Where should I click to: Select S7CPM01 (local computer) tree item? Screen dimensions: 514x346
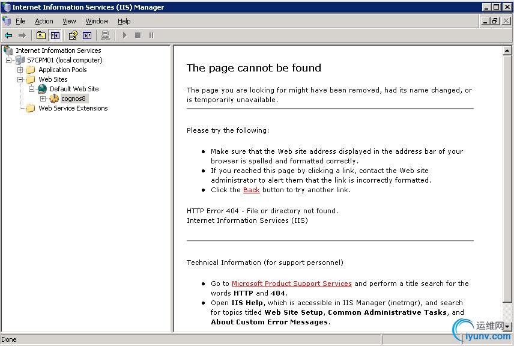click(65, 60)
